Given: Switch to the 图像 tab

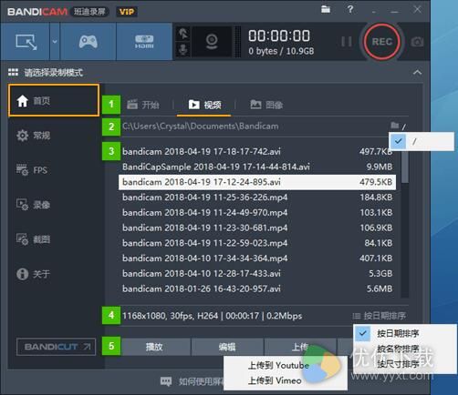Looking at the screenshot, I should click(266, 105).
